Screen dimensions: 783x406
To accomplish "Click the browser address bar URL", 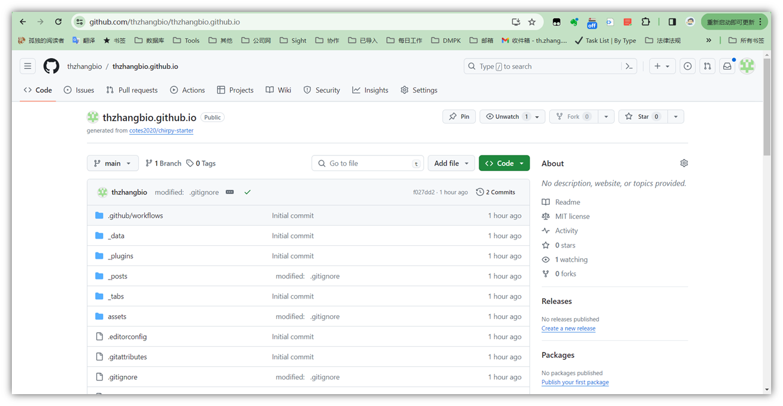I will [x=165, y=22].
